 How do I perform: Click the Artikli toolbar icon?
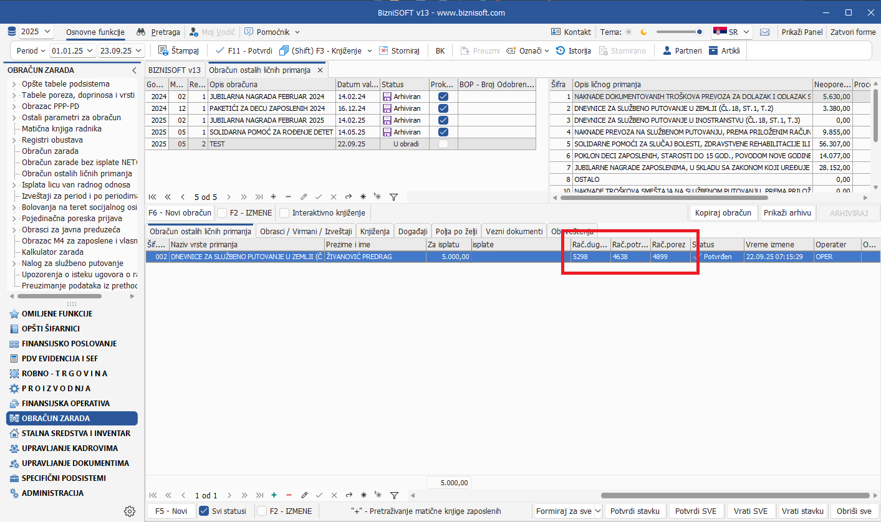(x=713, y=50)
